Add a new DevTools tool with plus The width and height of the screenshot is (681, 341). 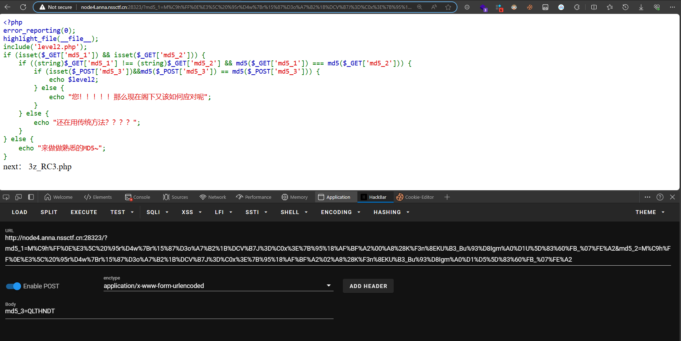pyautogui.click(x=447, y=197)
